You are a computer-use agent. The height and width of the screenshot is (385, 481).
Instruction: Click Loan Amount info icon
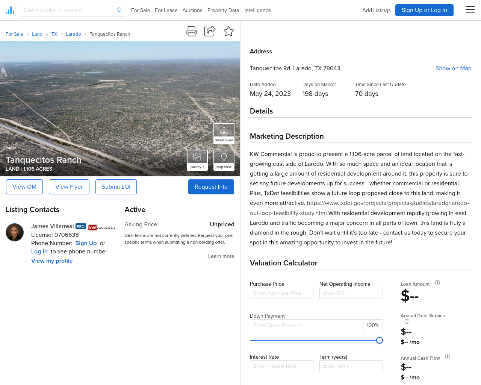tap(437, 283)
